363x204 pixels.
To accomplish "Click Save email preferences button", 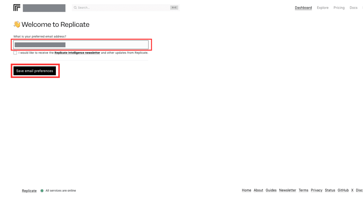I will (x=34, y=71).
